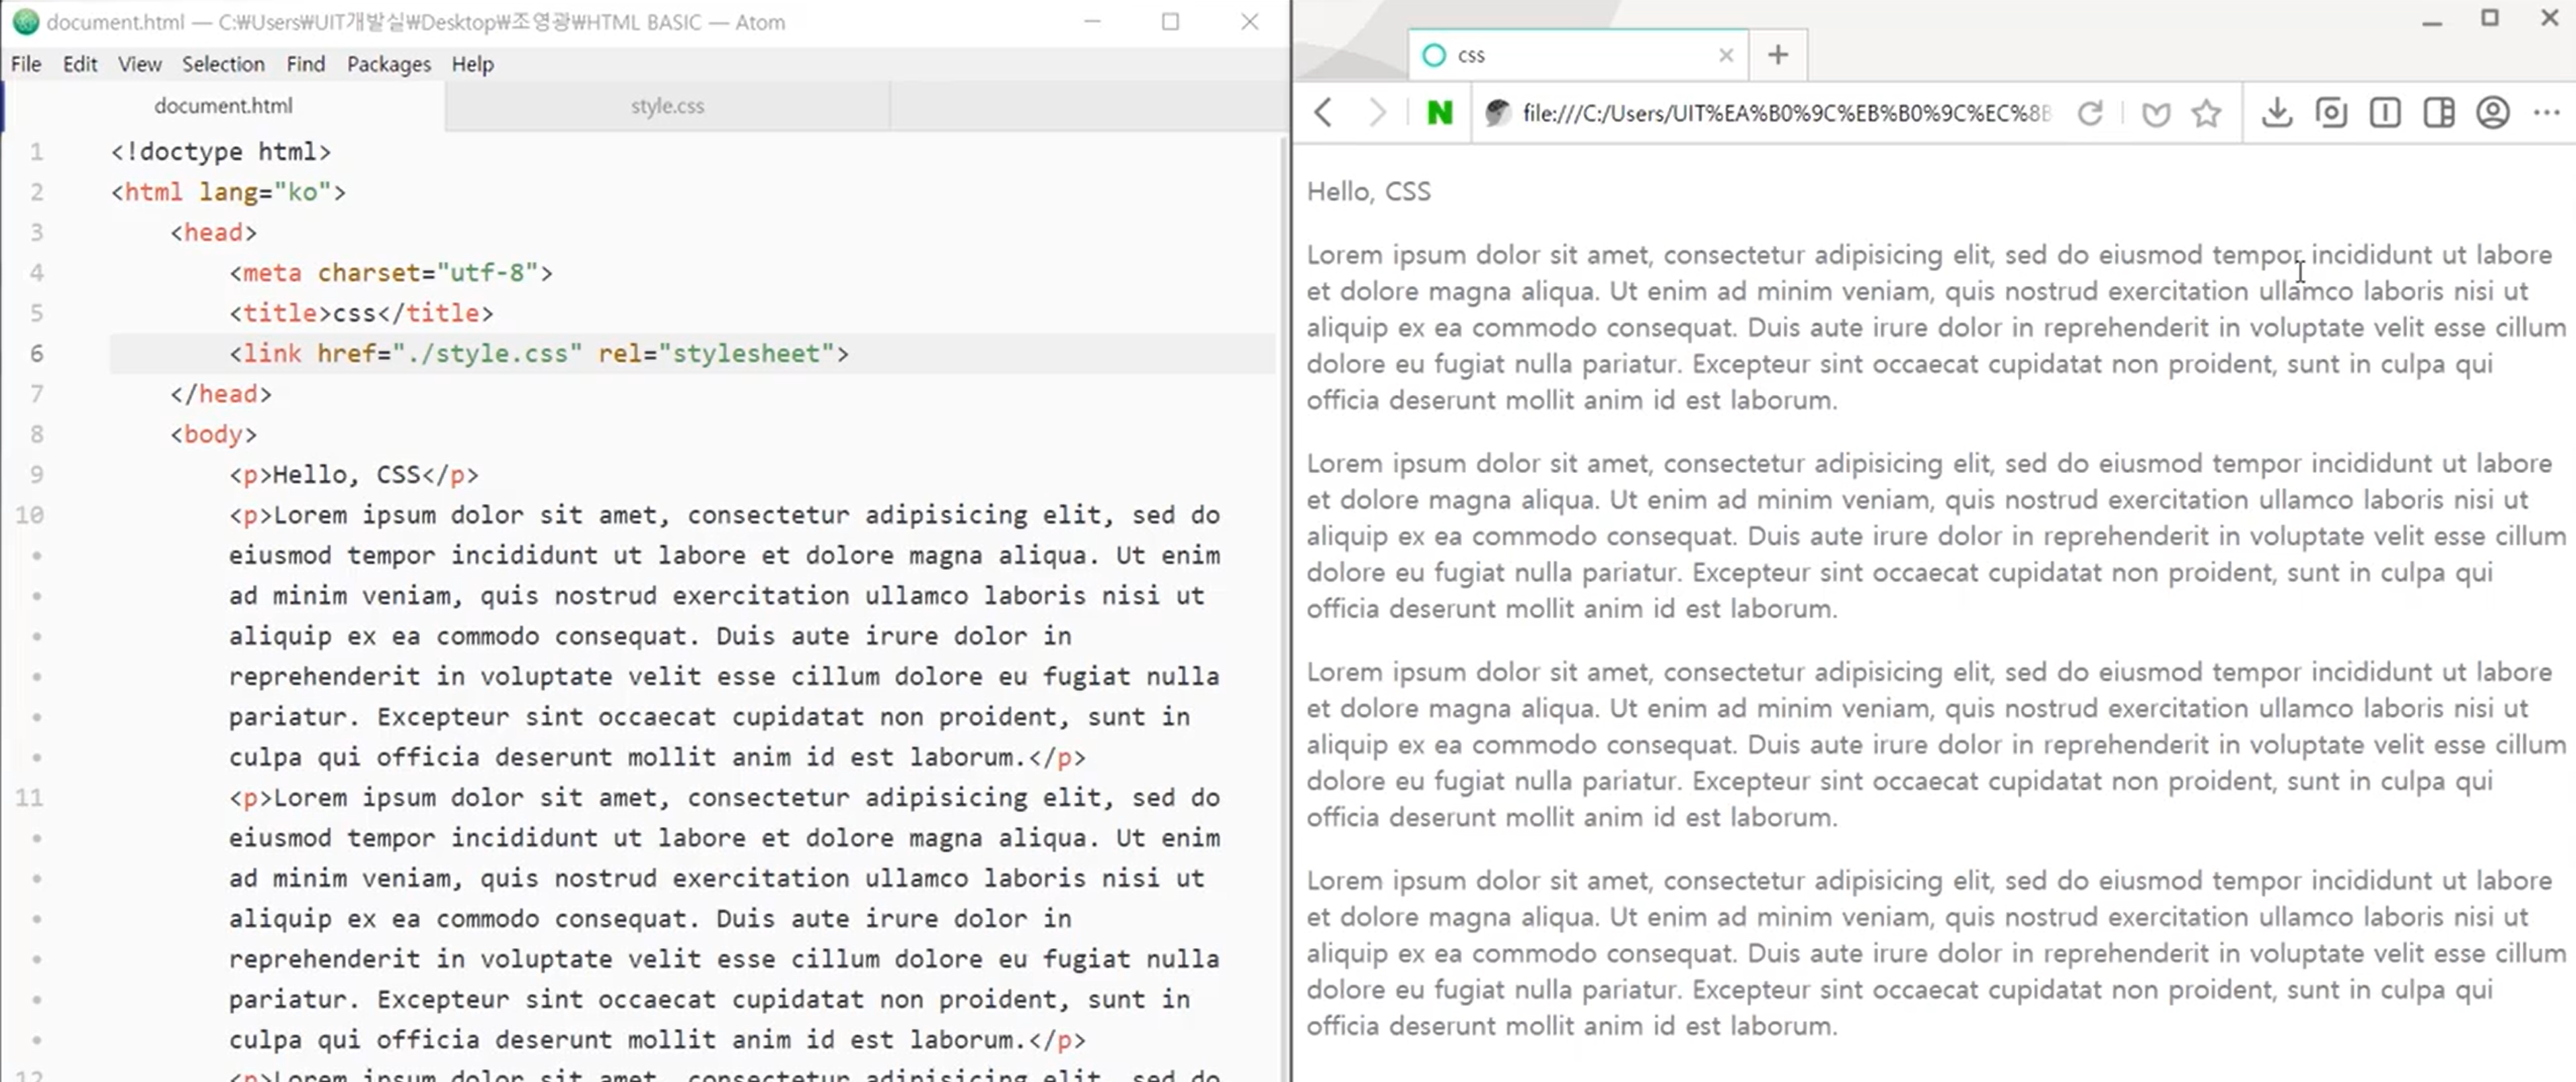Open a new browser tab
Image resolution: width=2576 pixels, height=1082 pixels.
pos(1777,55)
